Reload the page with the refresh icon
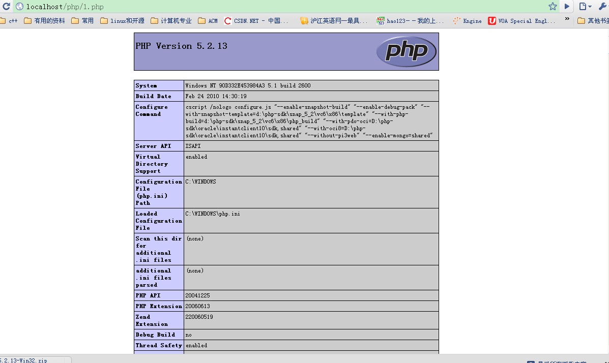 pos(6,6)
